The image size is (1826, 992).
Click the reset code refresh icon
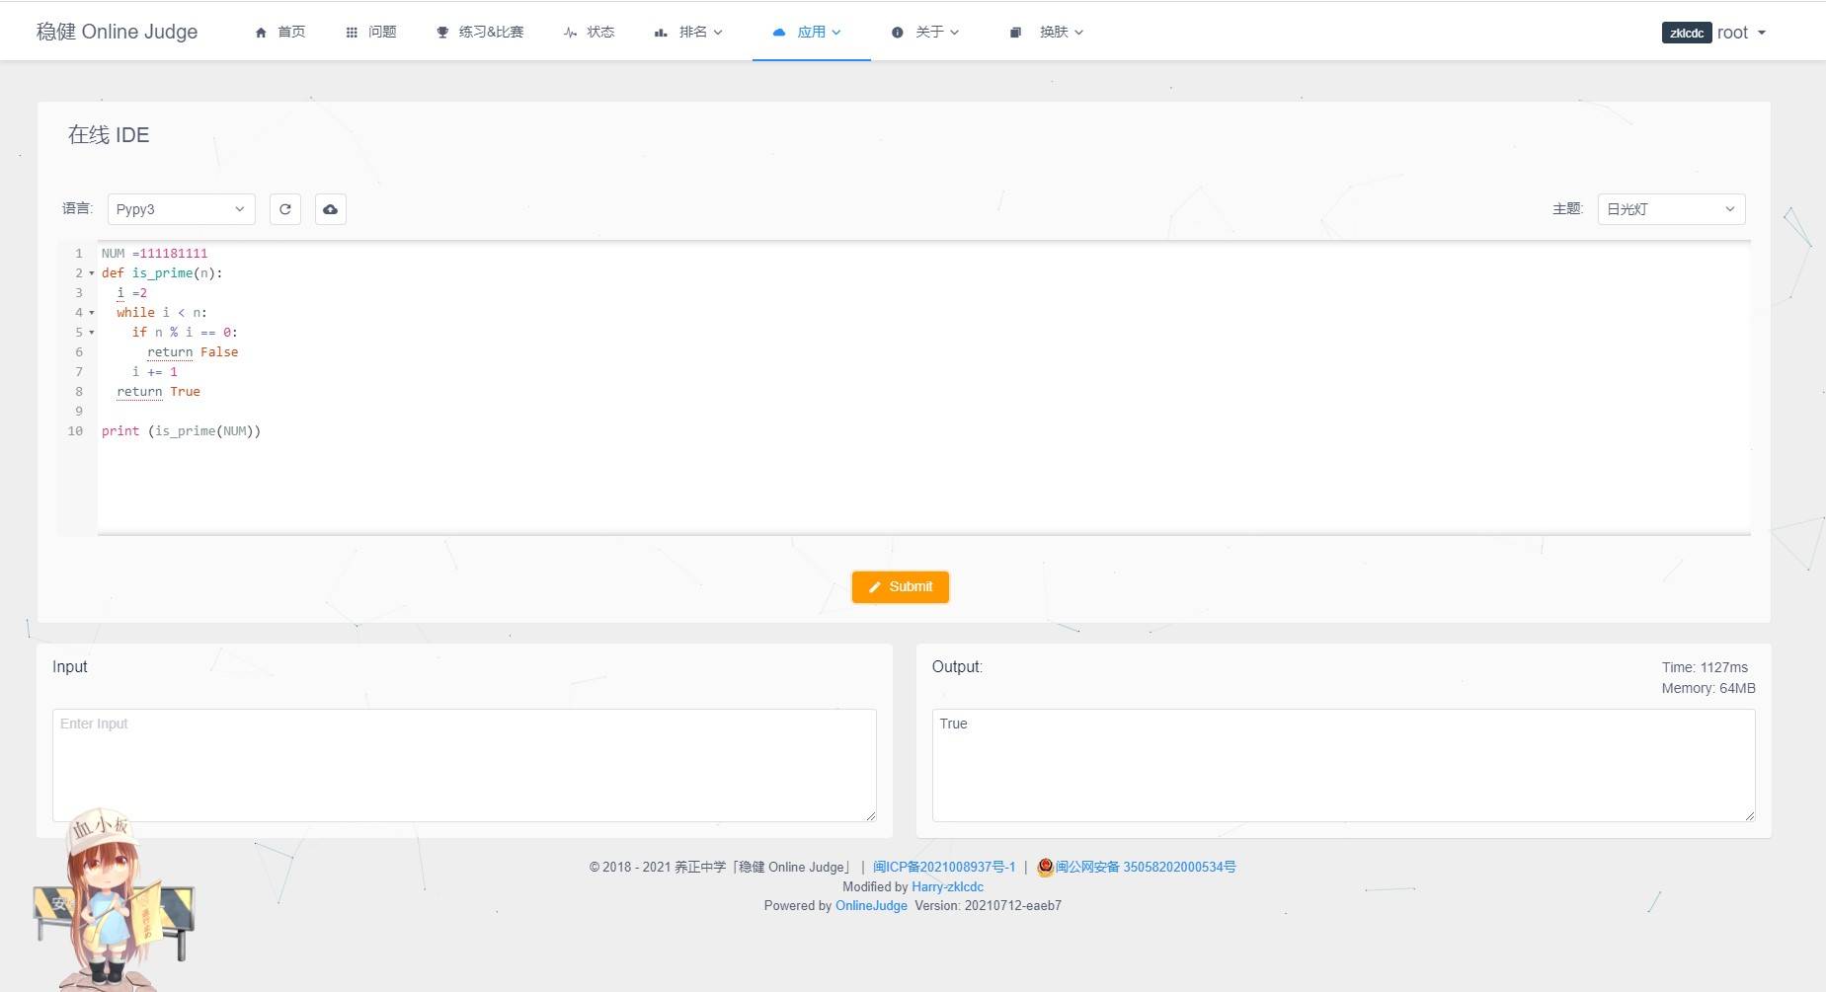pos(285,209)
